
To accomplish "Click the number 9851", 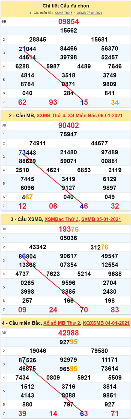I will [109, 395].
